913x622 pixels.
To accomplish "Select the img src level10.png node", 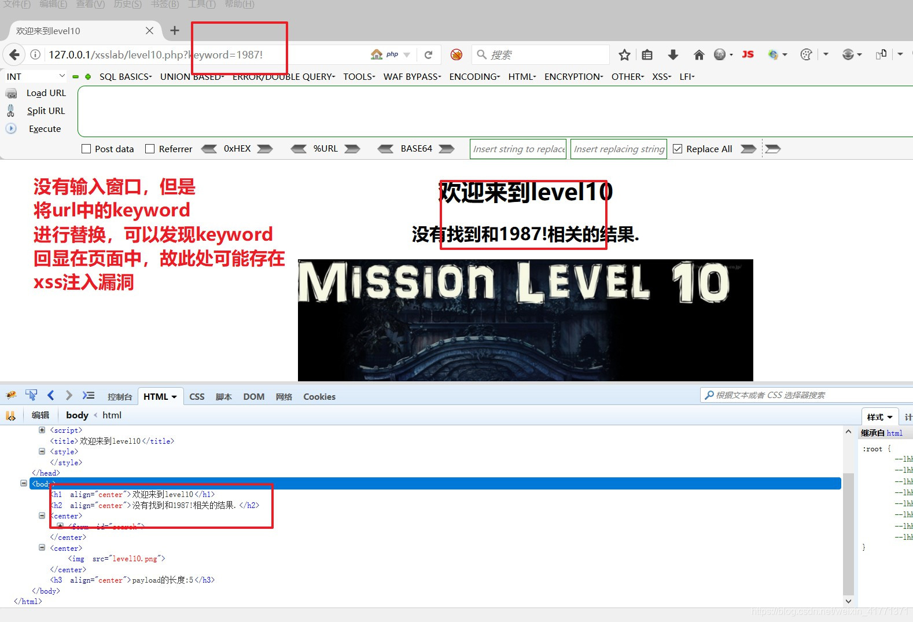I will coord(116,559).
